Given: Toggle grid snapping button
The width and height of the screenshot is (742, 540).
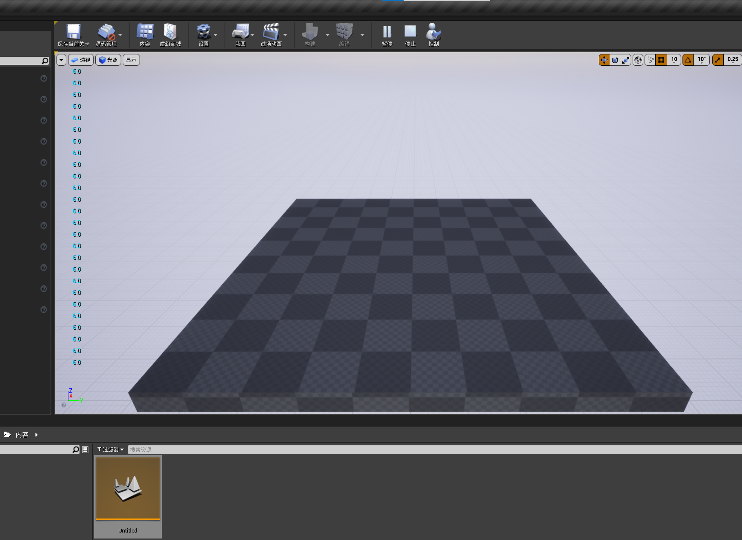Looking at the screenshot, I should pyautogui.click(x=661, y=60).
